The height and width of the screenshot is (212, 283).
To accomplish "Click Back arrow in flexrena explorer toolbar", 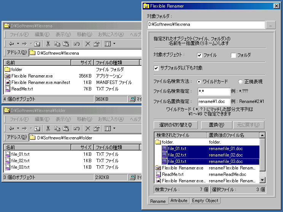I will (x=11, y=44).
